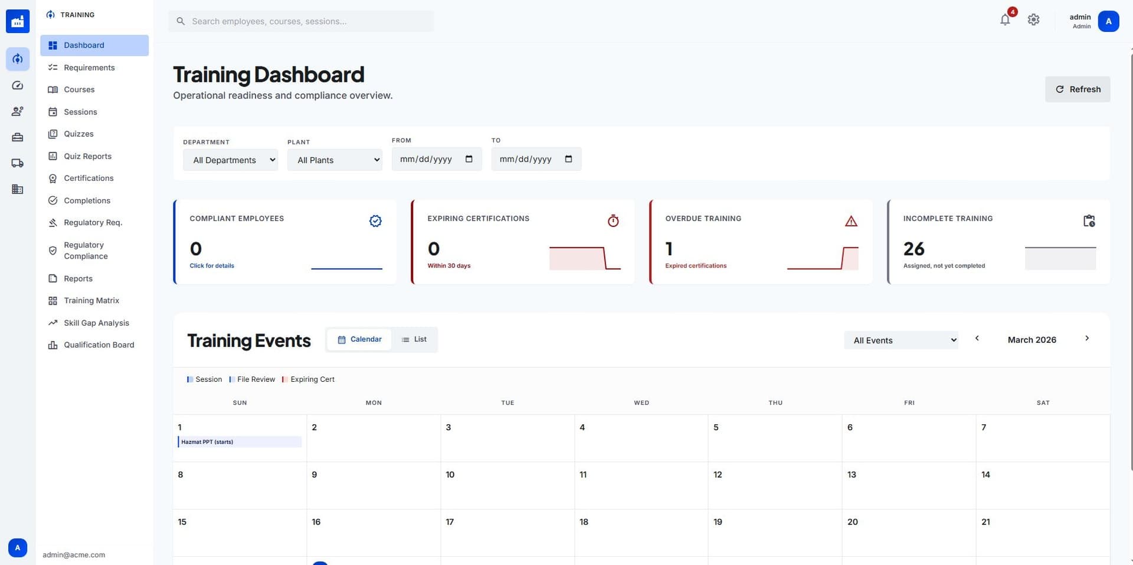Open the Hazmat PPT event on calendar
Screen dimensions: 1133x565
[240, 442]
